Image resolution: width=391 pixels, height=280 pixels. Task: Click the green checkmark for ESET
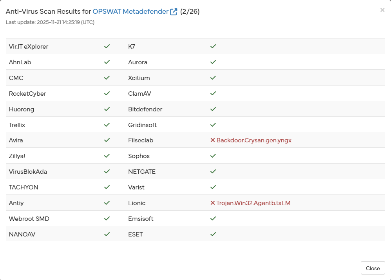pos(213,235)
